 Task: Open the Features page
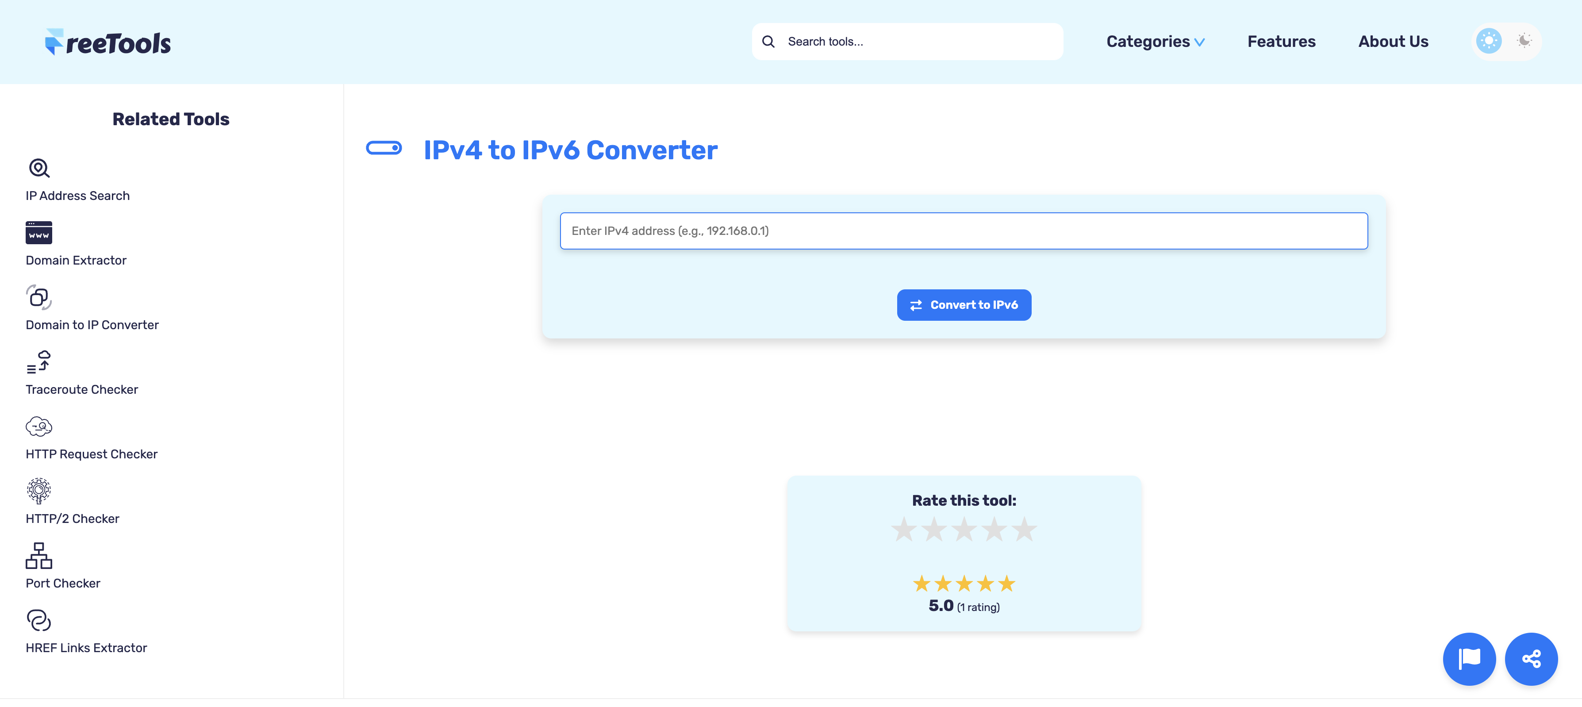tap(1281, 41)
